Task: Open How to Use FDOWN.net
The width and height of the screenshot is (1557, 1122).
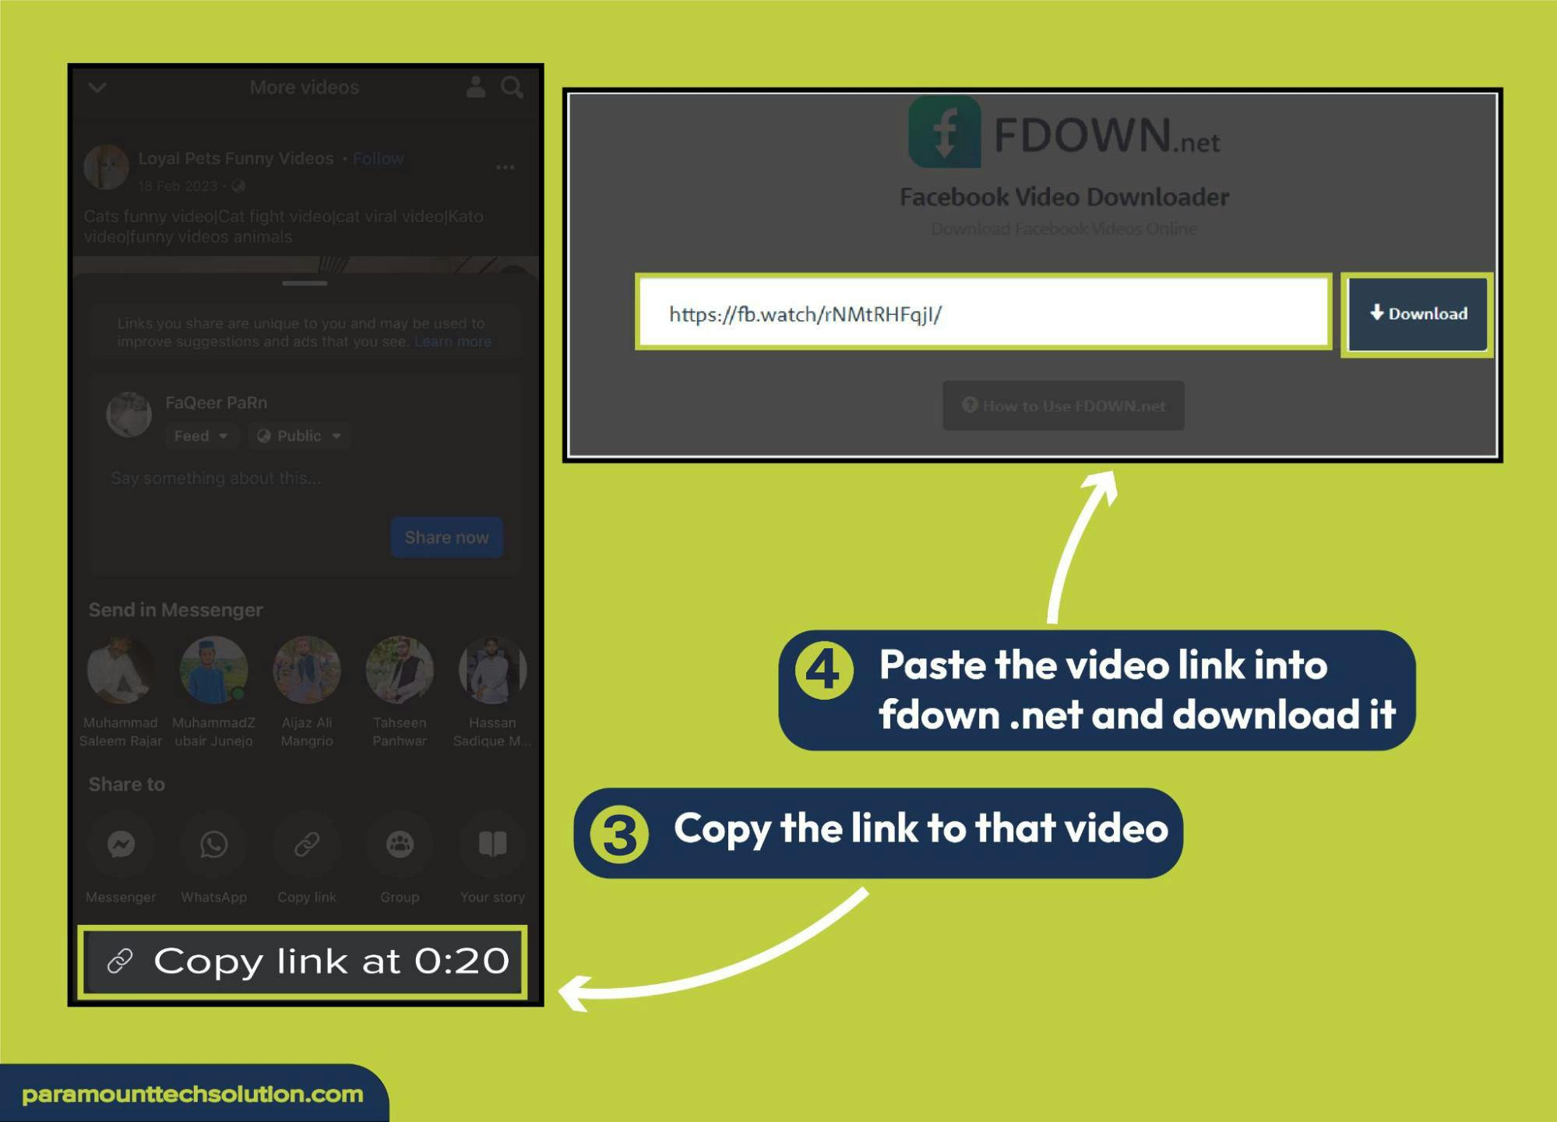Action: point(1063,405)
